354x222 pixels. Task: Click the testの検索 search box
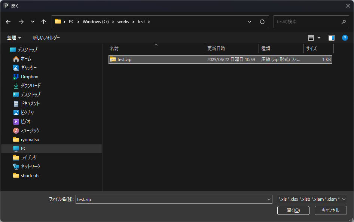tap(307, 22)
